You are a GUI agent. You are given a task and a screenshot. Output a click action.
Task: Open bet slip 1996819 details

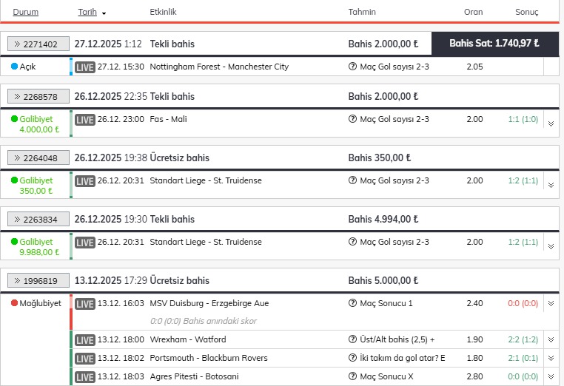[38, 280]
